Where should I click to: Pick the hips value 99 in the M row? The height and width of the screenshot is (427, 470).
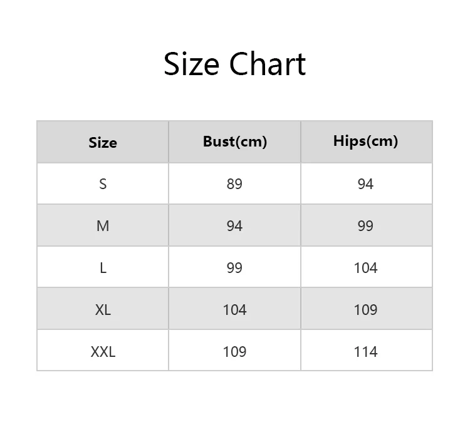365,226
